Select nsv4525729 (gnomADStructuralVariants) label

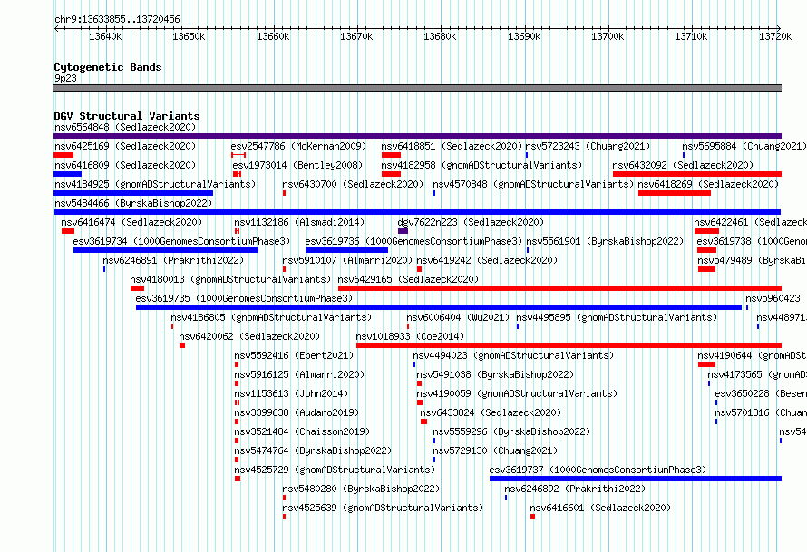(335, 470)
